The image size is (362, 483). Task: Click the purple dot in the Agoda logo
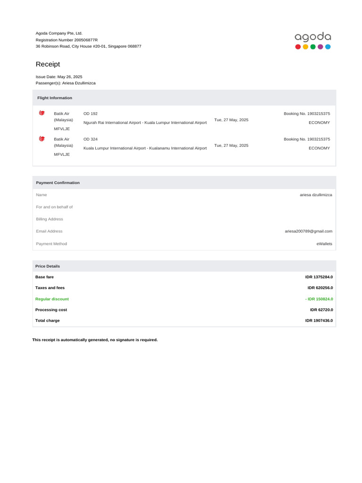(x=321, y=47)
